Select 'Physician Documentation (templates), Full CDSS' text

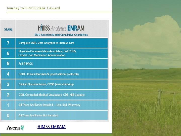click(47, 51)
